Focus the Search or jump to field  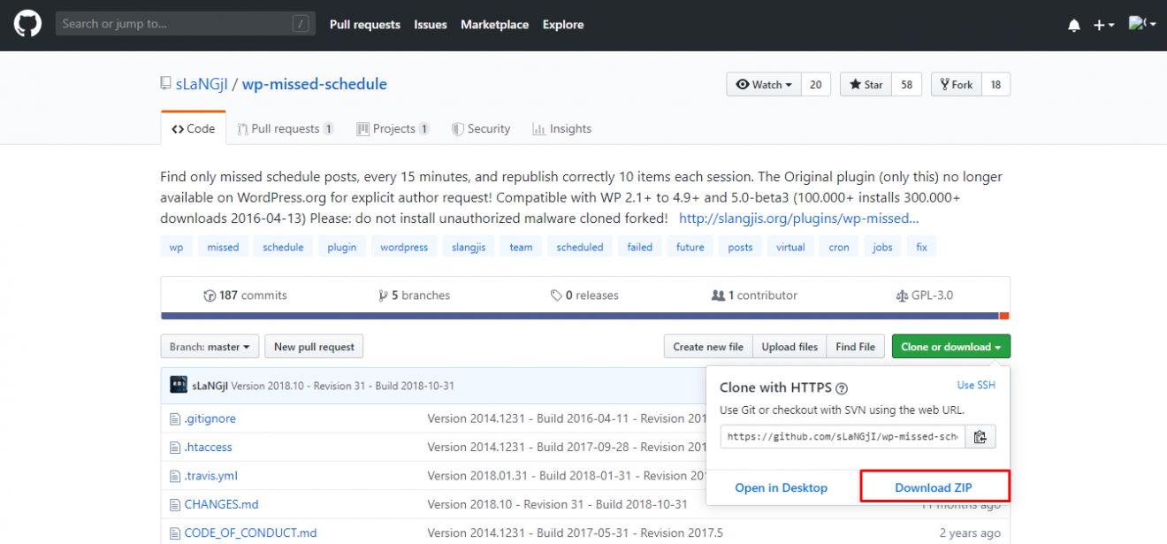coord(186,24)
